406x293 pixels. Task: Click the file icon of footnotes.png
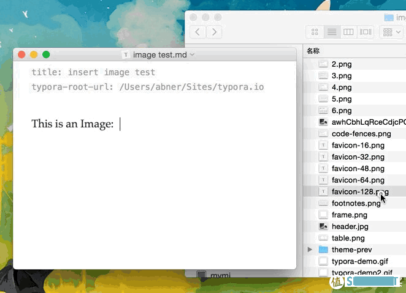pos(323,203)
